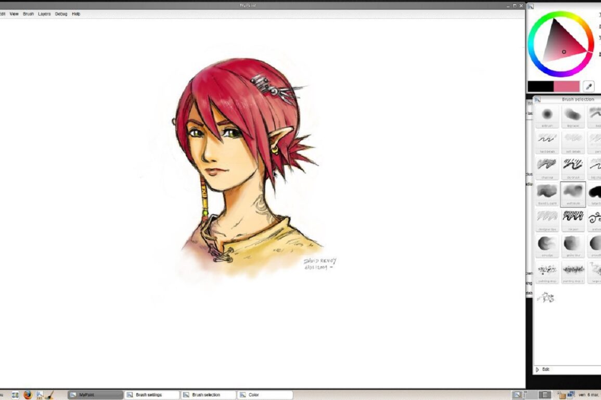Select the smudge brush
The image size is (601, 400).
point(547,244)
